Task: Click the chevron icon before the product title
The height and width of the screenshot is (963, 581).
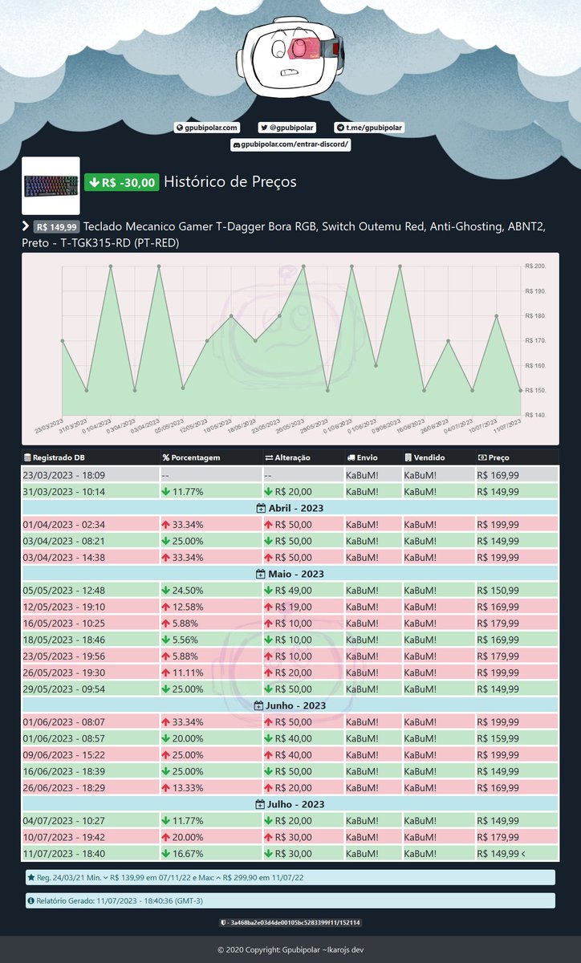Action: tap(26, 227)
